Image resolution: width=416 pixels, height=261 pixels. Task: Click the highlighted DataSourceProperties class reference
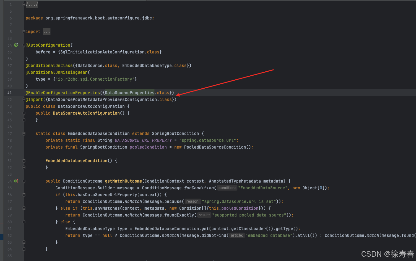coord(130,93)
